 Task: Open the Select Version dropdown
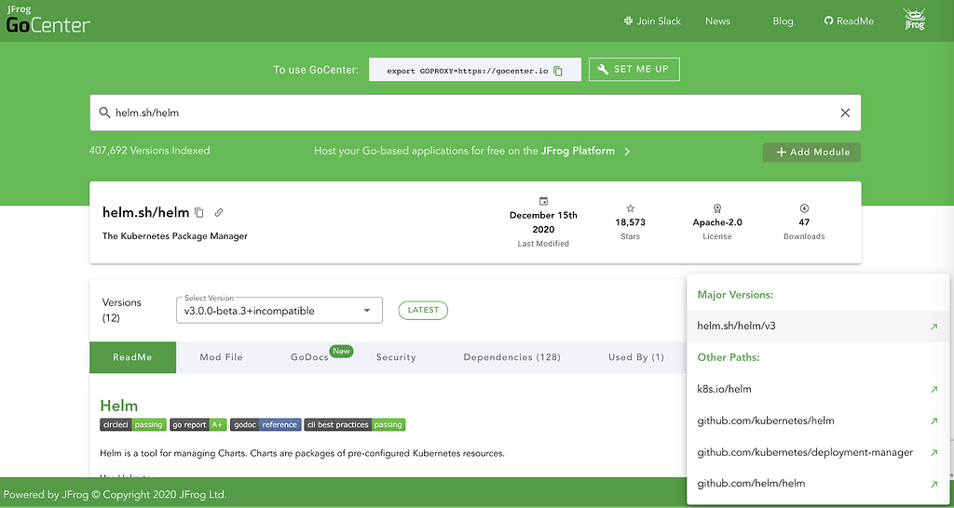(279, 311)
